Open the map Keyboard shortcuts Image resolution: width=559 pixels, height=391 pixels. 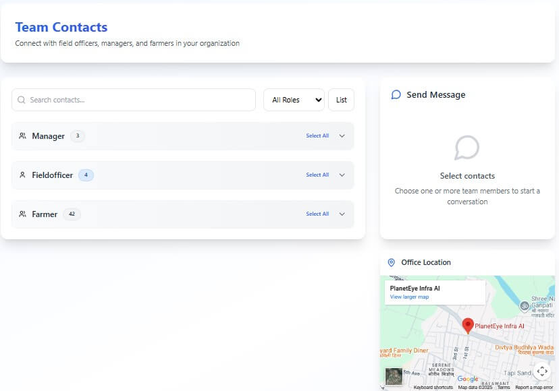(433, 387)
